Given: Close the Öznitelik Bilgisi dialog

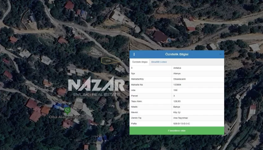Looking at the screenshot, I should click(220, 54).
